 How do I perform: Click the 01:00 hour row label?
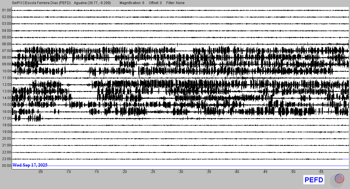click(6, 10)
